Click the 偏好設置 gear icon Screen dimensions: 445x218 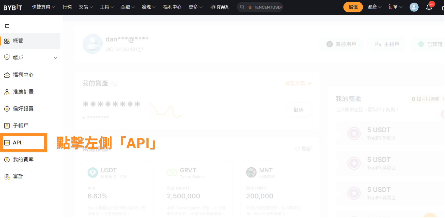click(7, 109)
